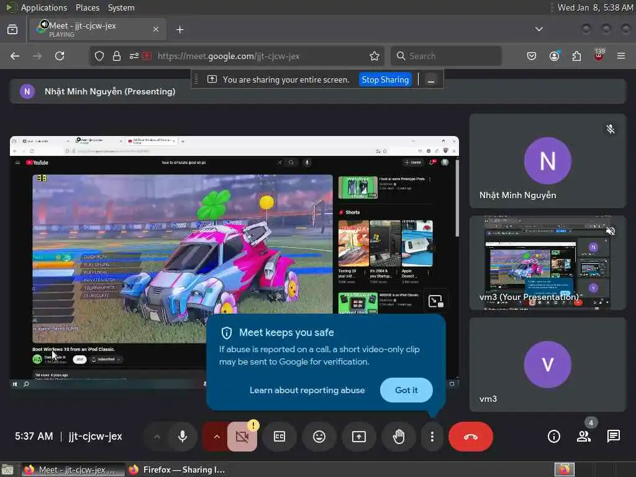Click the Firefox URL address field
636x477 pixels.
point(237,56)
